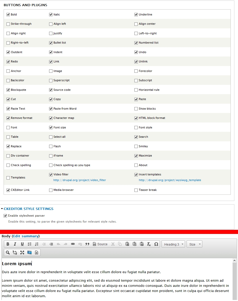Select the Remove Format icon
Image resolution: width=238 pixels, height=301 pixels.
point(149,244)
